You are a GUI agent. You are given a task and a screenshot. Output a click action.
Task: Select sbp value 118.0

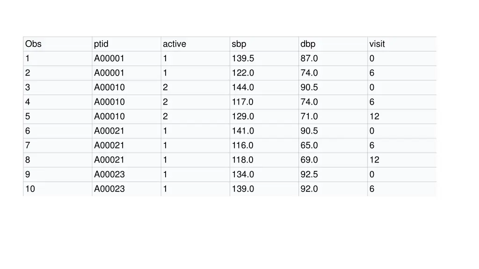coord(243,160)
